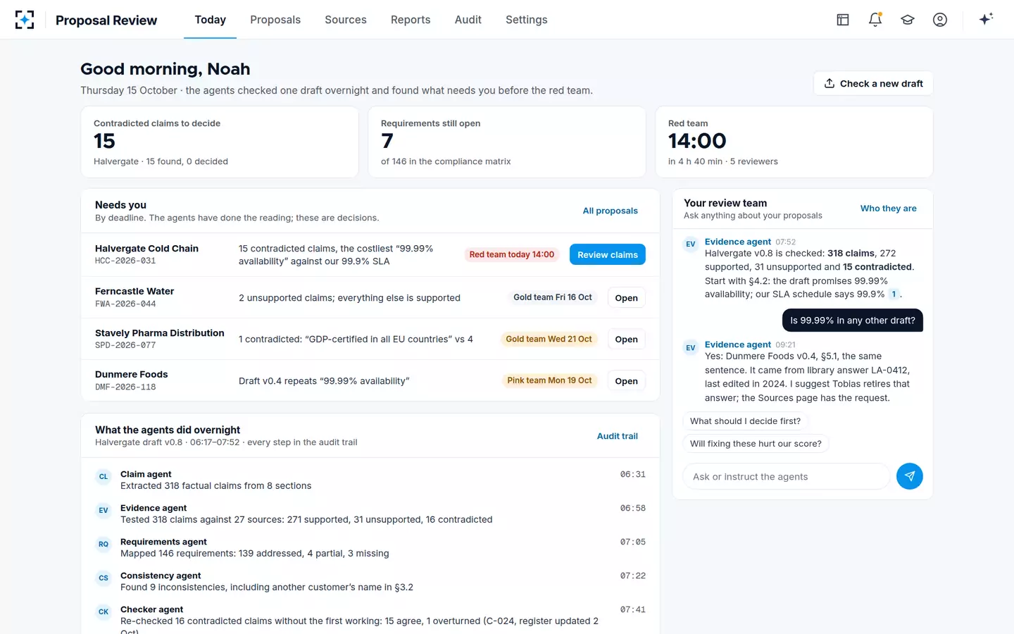
Task: Switch to the Today tab
Action: click(210, 20)
